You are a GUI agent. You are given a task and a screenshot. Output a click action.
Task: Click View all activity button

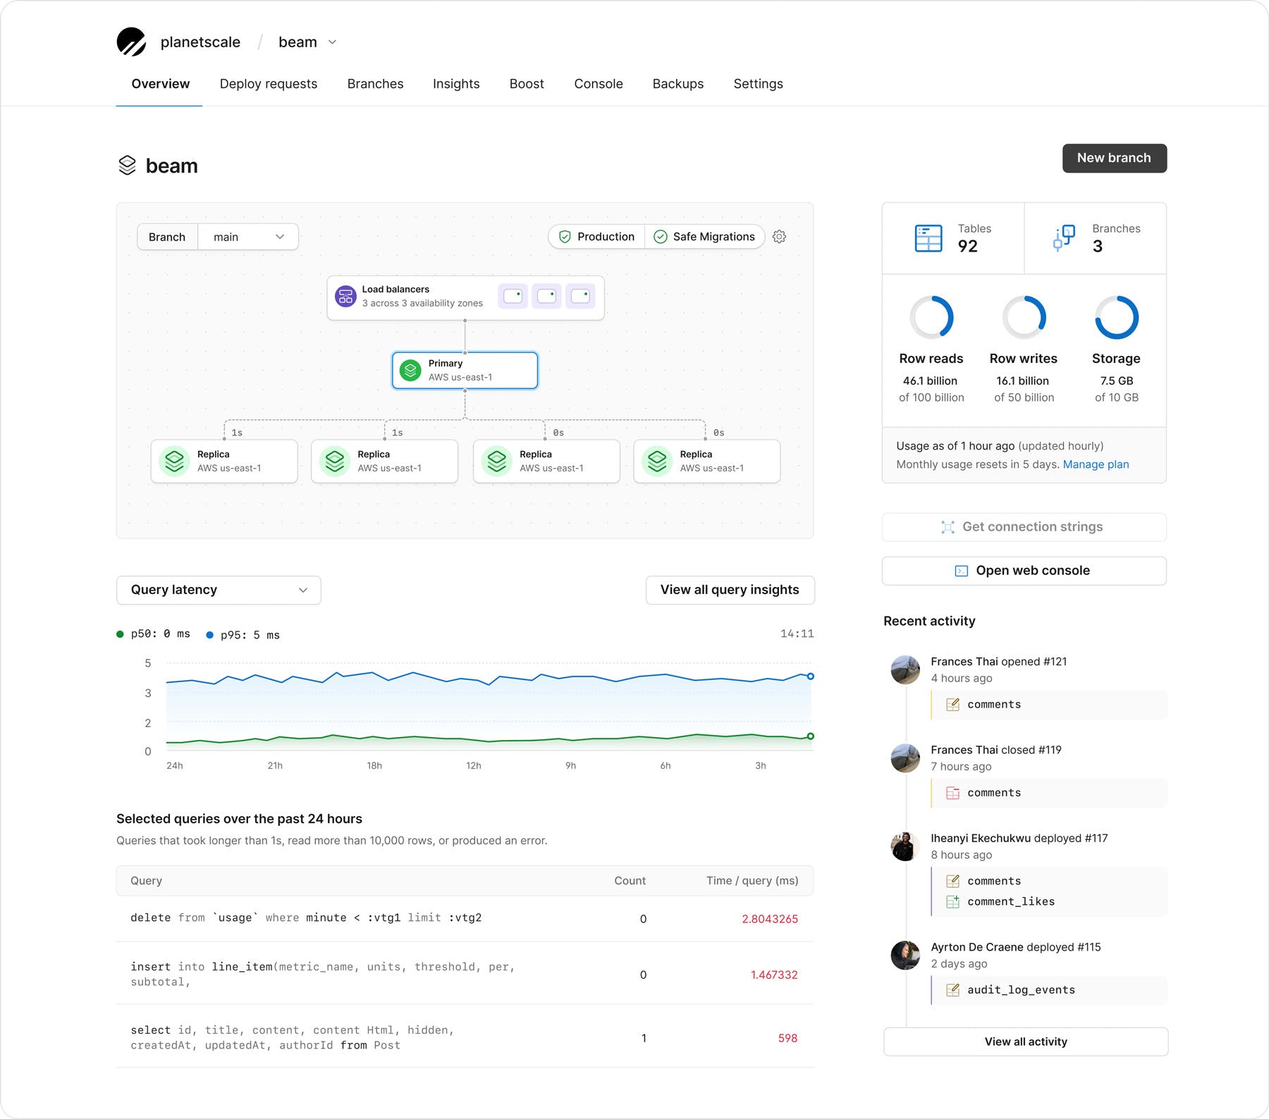point(1026,1041)
